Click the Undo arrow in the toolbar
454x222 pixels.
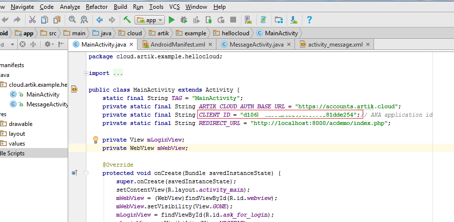tap(5, 20)
